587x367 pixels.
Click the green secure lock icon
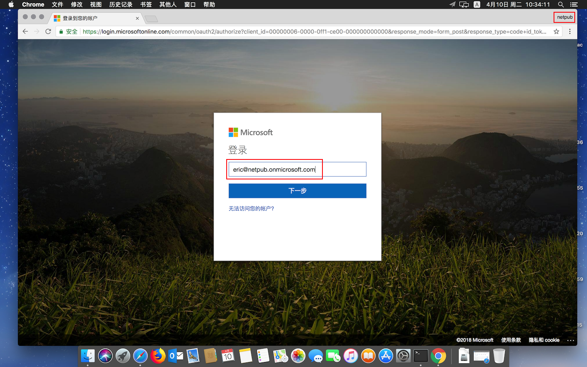pyautogui.click(x=61, y=31)
